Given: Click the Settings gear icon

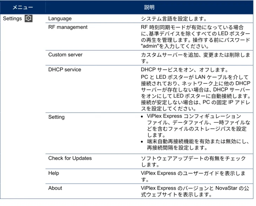Looking at the screenshot, I should tap(28, 19).
